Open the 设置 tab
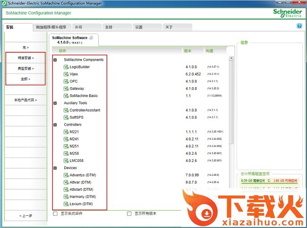Screen dimensions: 307x228 (138, 27)
